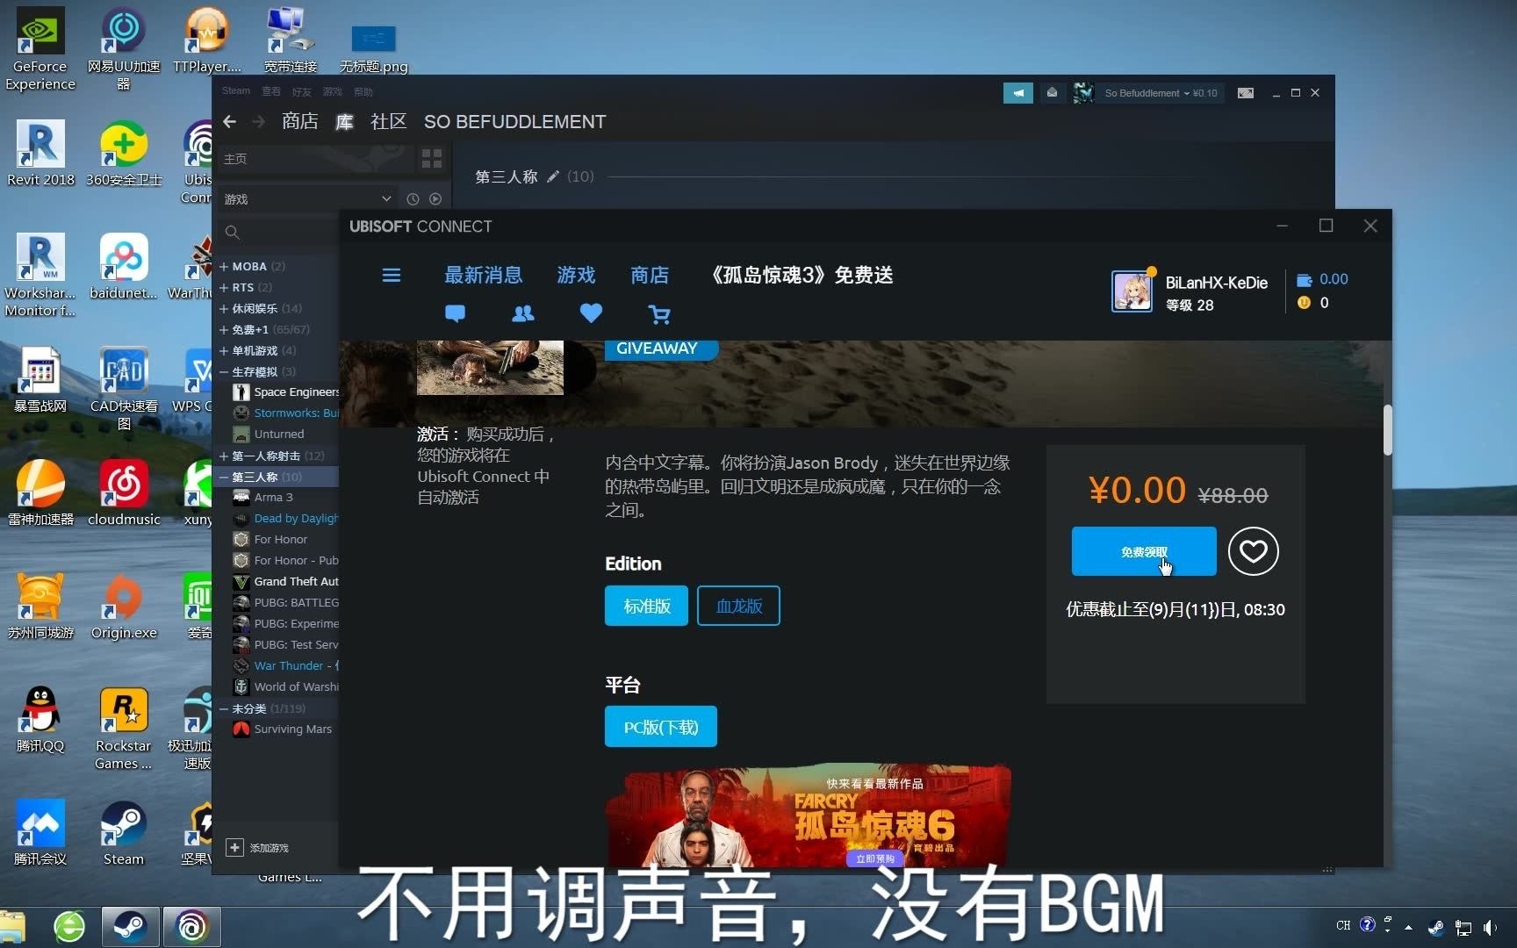The height and width of the screenshot is (948, 1517).
Task: Click the wallet balance icon showing 0.00
Action: [1305, 280]
